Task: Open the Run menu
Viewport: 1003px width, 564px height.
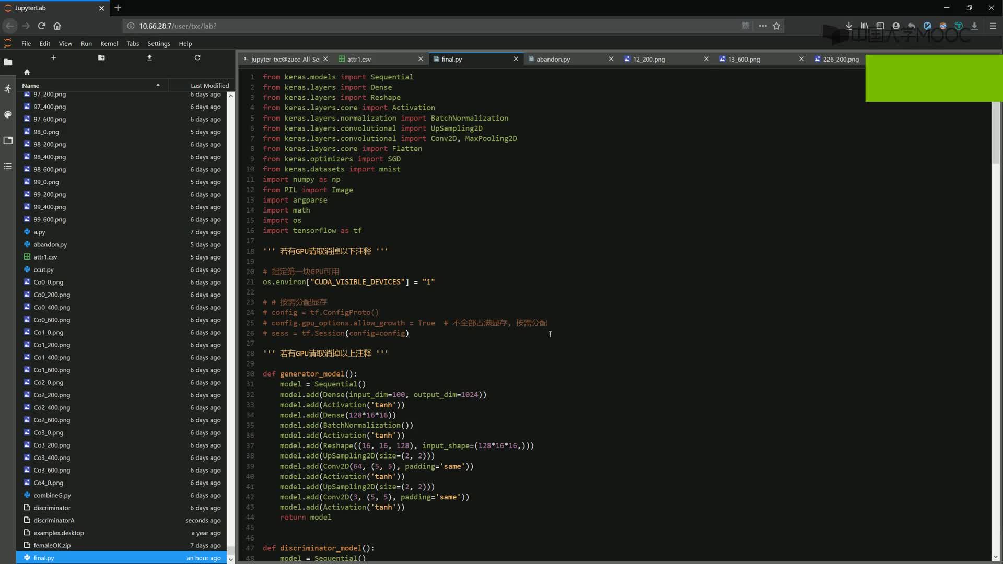Action: point(86,44)
